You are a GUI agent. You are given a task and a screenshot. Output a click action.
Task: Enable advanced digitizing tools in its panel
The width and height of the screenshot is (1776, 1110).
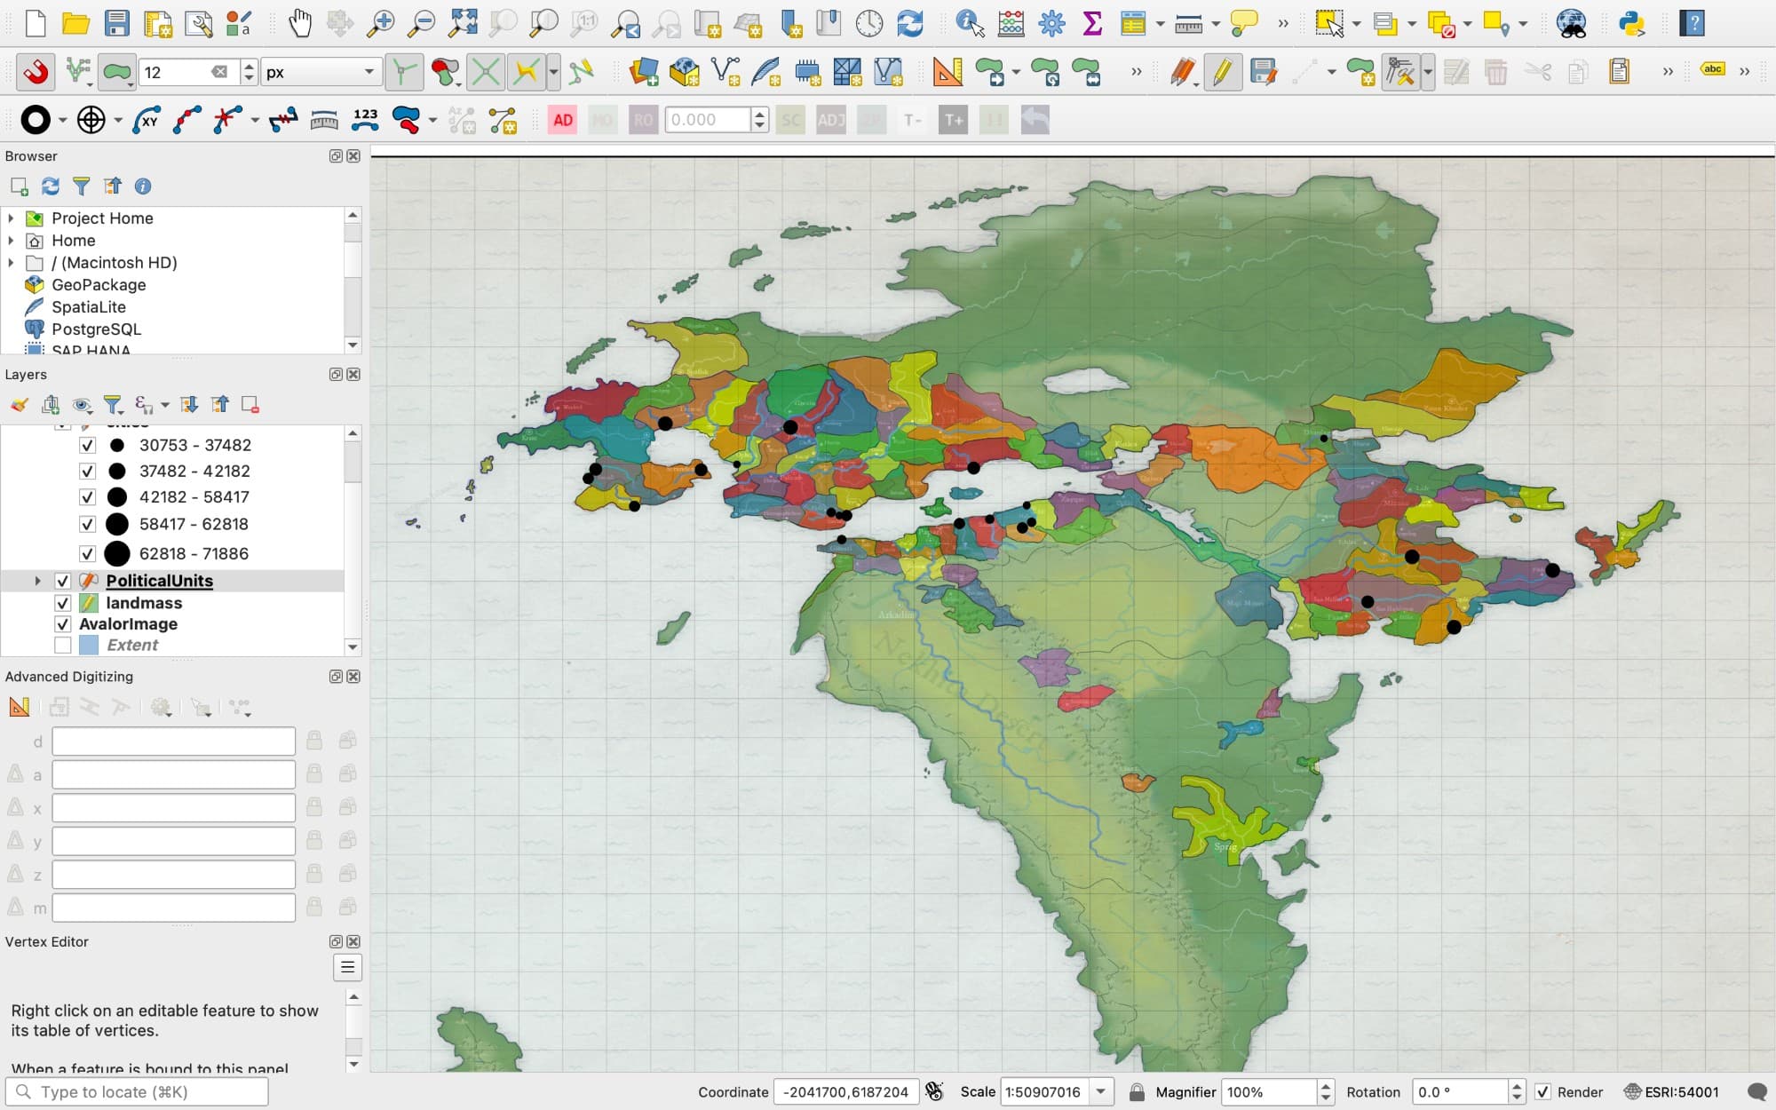point(18,707)
